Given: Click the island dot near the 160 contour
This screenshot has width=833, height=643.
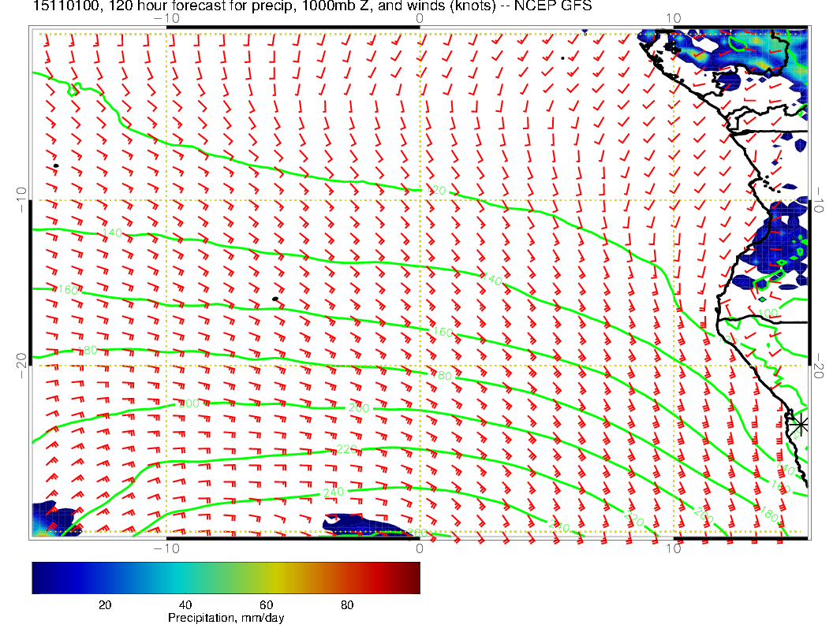Looking at the screenshot, I should pos(275,299).
